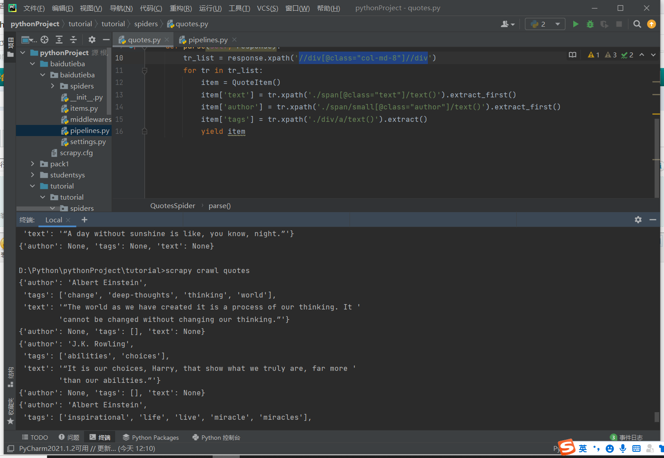Open the 帮助(H) menu
This screenshot has width=664, height=458.
tap(328, 8)
